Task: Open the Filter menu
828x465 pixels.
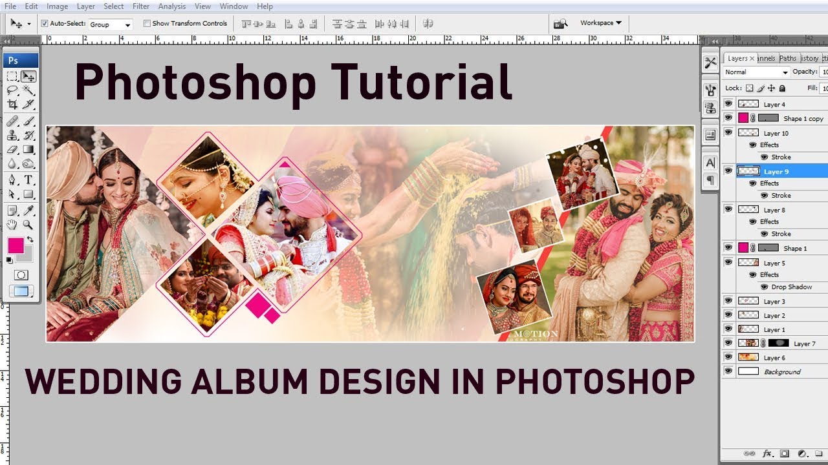Action: point(140,6)
